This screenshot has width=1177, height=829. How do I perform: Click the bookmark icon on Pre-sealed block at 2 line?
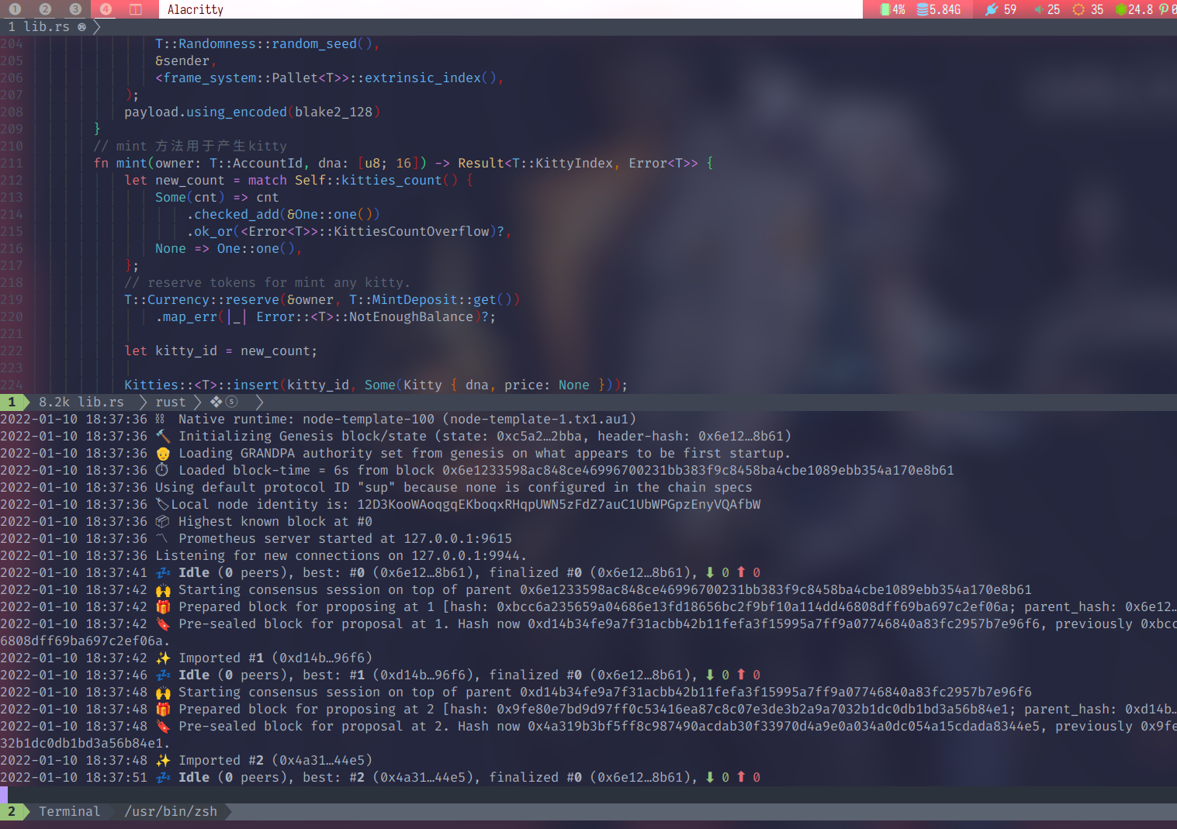point(163,726)
